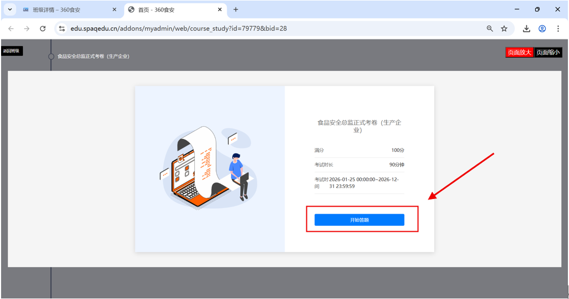Open the Chrome downloads icon

tap(526, 28)
